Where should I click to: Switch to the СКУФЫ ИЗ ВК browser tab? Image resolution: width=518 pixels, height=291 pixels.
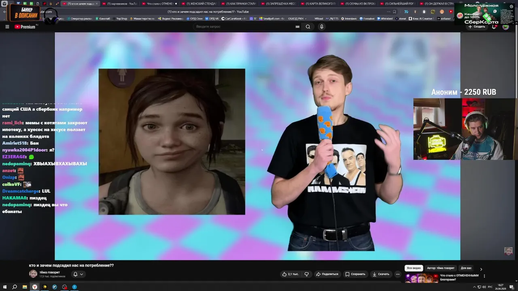click(x=358, y=4)
